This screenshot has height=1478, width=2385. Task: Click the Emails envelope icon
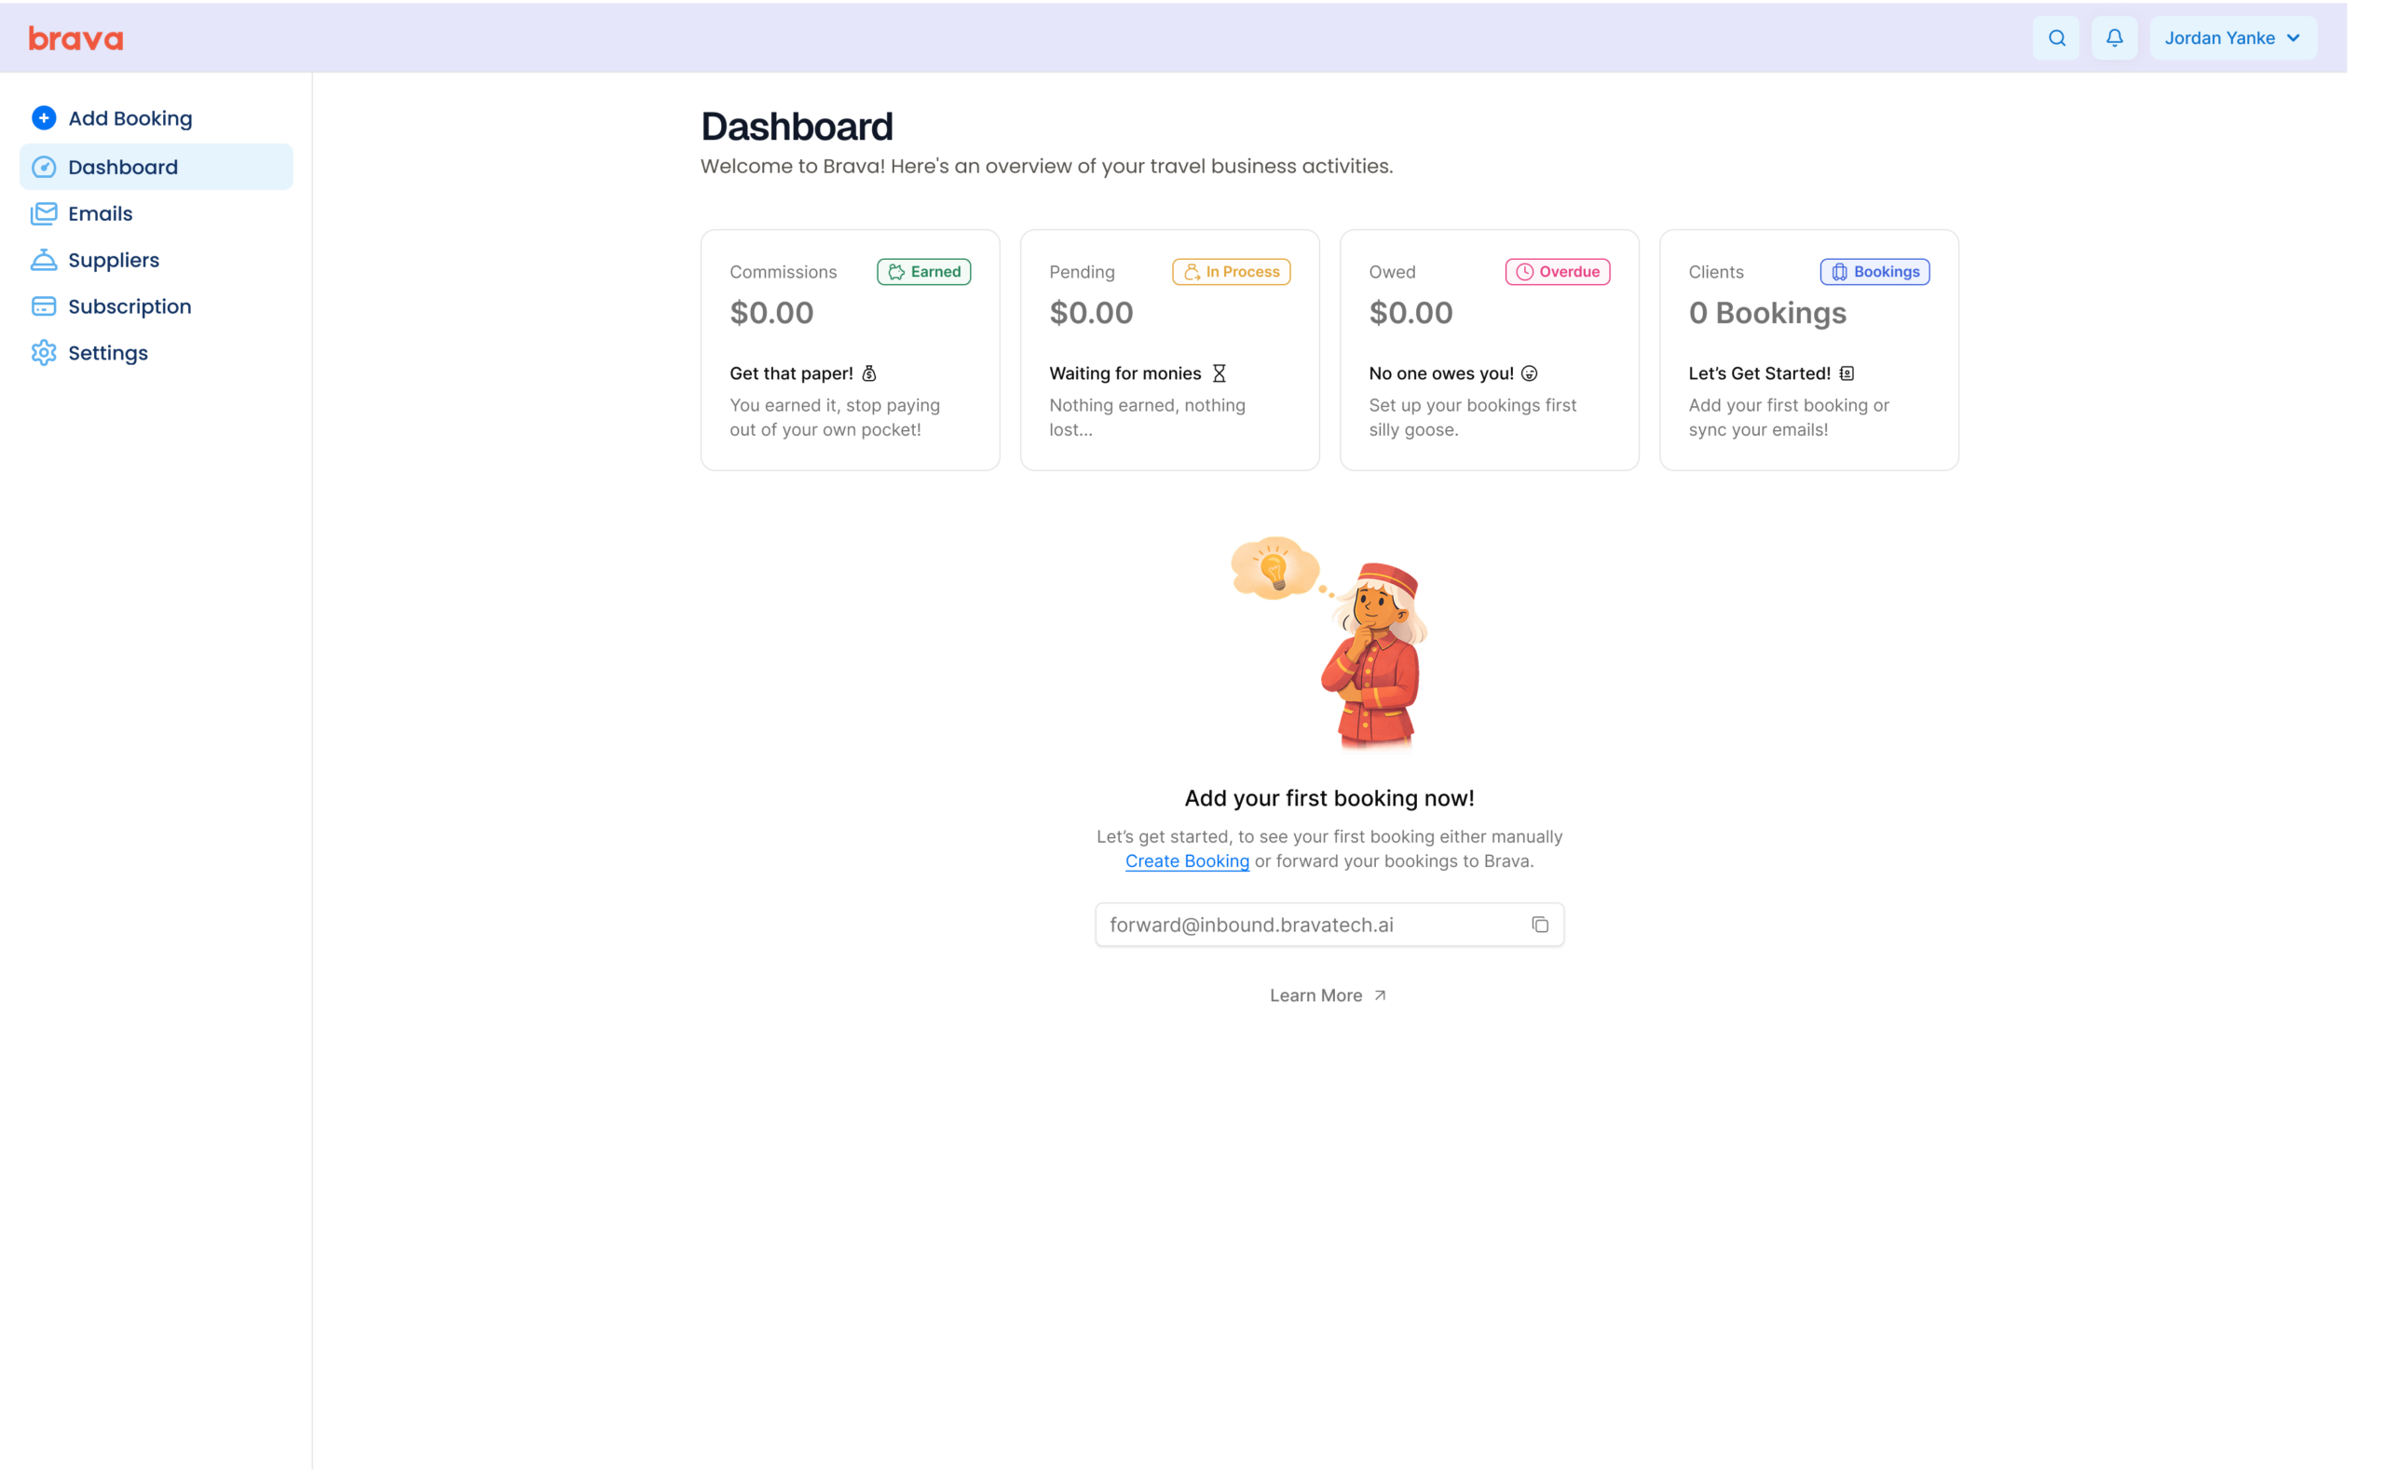[43, 213]
